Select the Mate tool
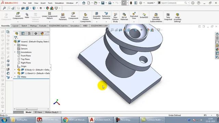 (27, 16)
